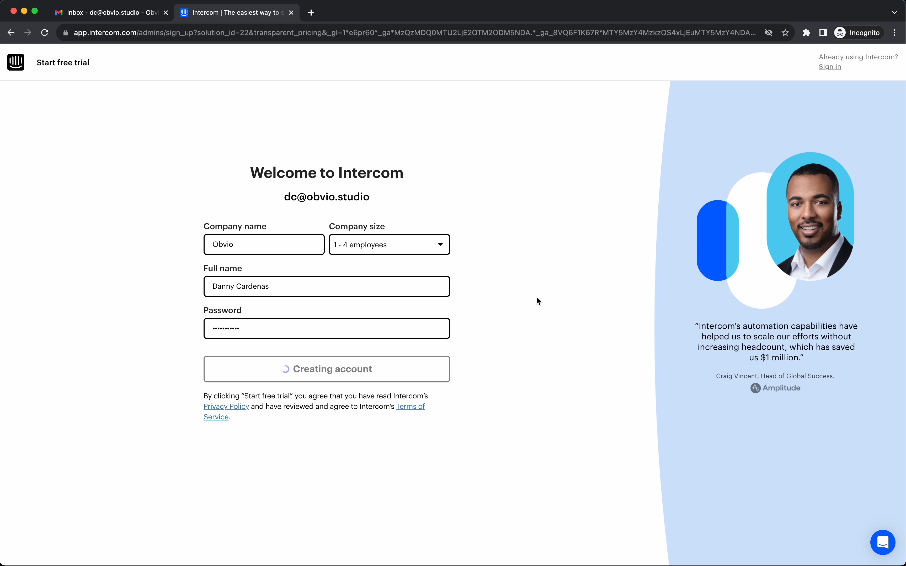Click inside the Full name input field
Image resolution: width=906 pixels, height=566 pixels.
coord(326,286)
